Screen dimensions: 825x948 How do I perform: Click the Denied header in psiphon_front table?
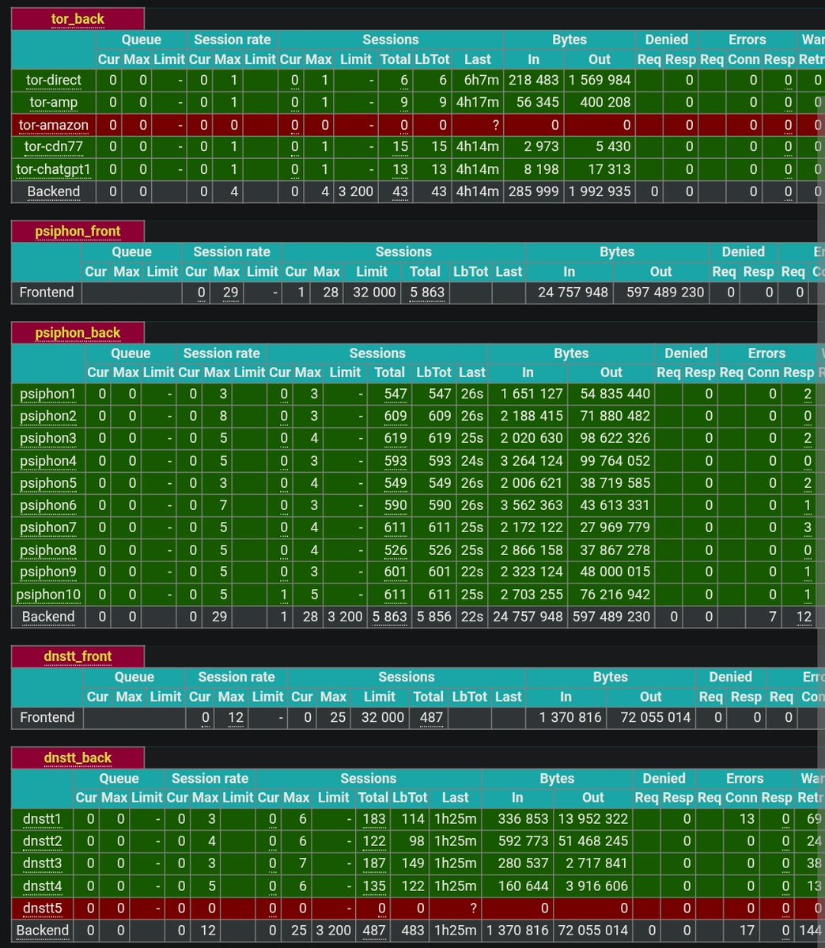(x=744, y=251)
